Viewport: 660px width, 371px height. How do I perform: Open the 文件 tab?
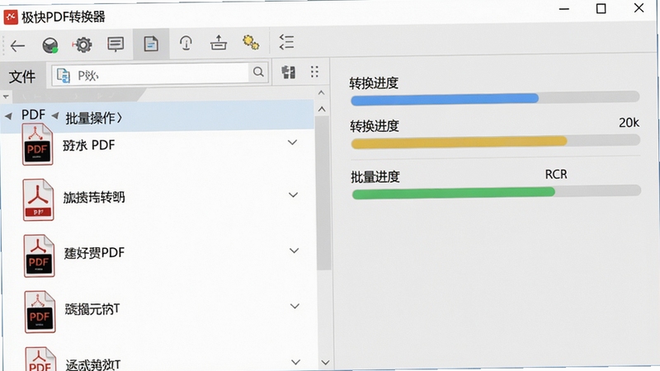[x=22, y=77]
